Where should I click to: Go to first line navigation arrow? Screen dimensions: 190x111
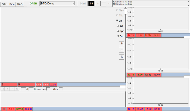(3, 89)
